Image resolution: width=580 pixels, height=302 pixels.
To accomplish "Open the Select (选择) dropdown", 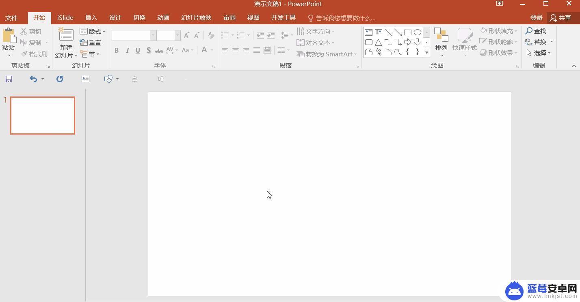I will pyautogui.click(x=538, y=53).
